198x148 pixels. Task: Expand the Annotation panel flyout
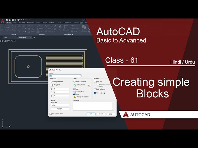(69, 34)
